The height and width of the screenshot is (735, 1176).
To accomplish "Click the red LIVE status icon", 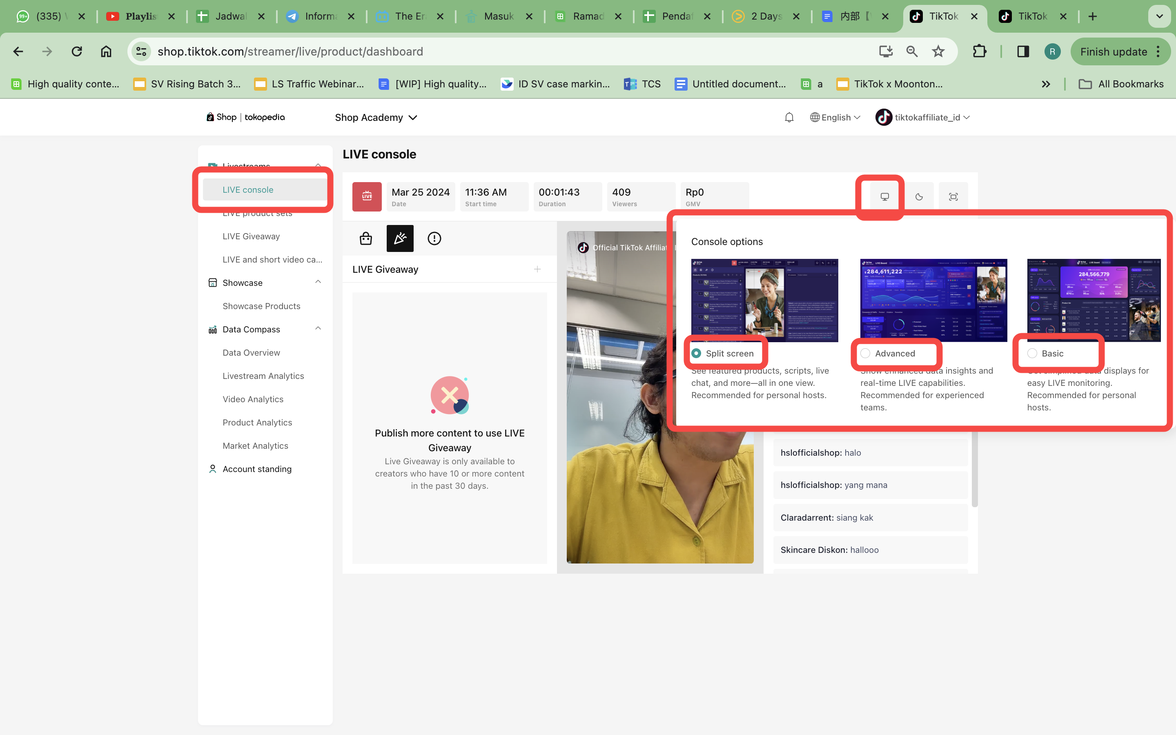I will tap(367, 196).
